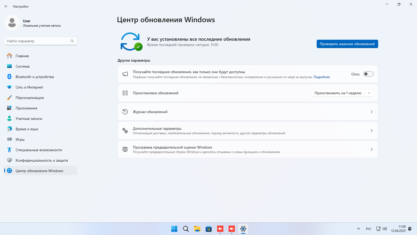Click the РУС language indicator
Image resolution: width=417 pixels, height=235 pixels.
point(369,229)
